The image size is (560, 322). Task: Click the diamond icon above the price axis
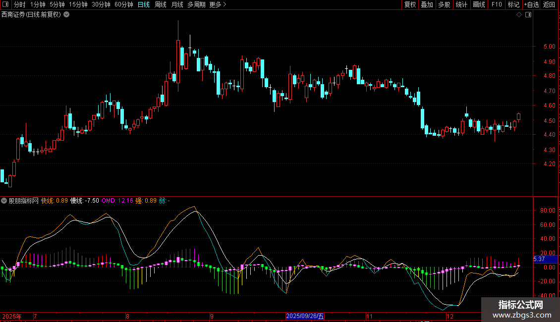pos(519,15)
